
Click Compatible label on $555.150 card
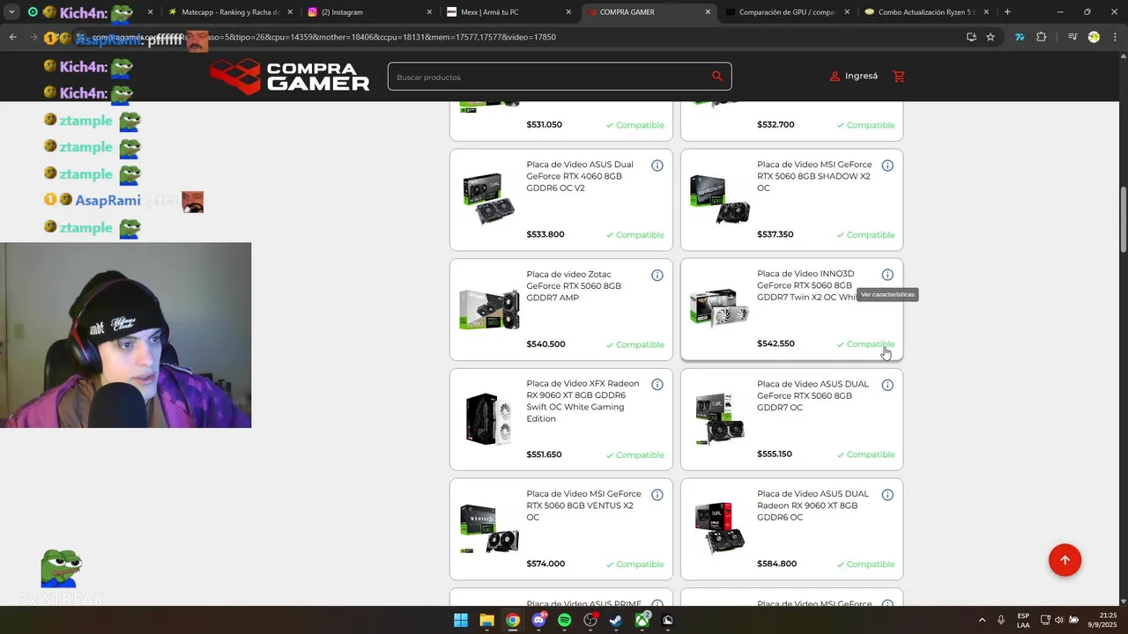tap(865, 454)
